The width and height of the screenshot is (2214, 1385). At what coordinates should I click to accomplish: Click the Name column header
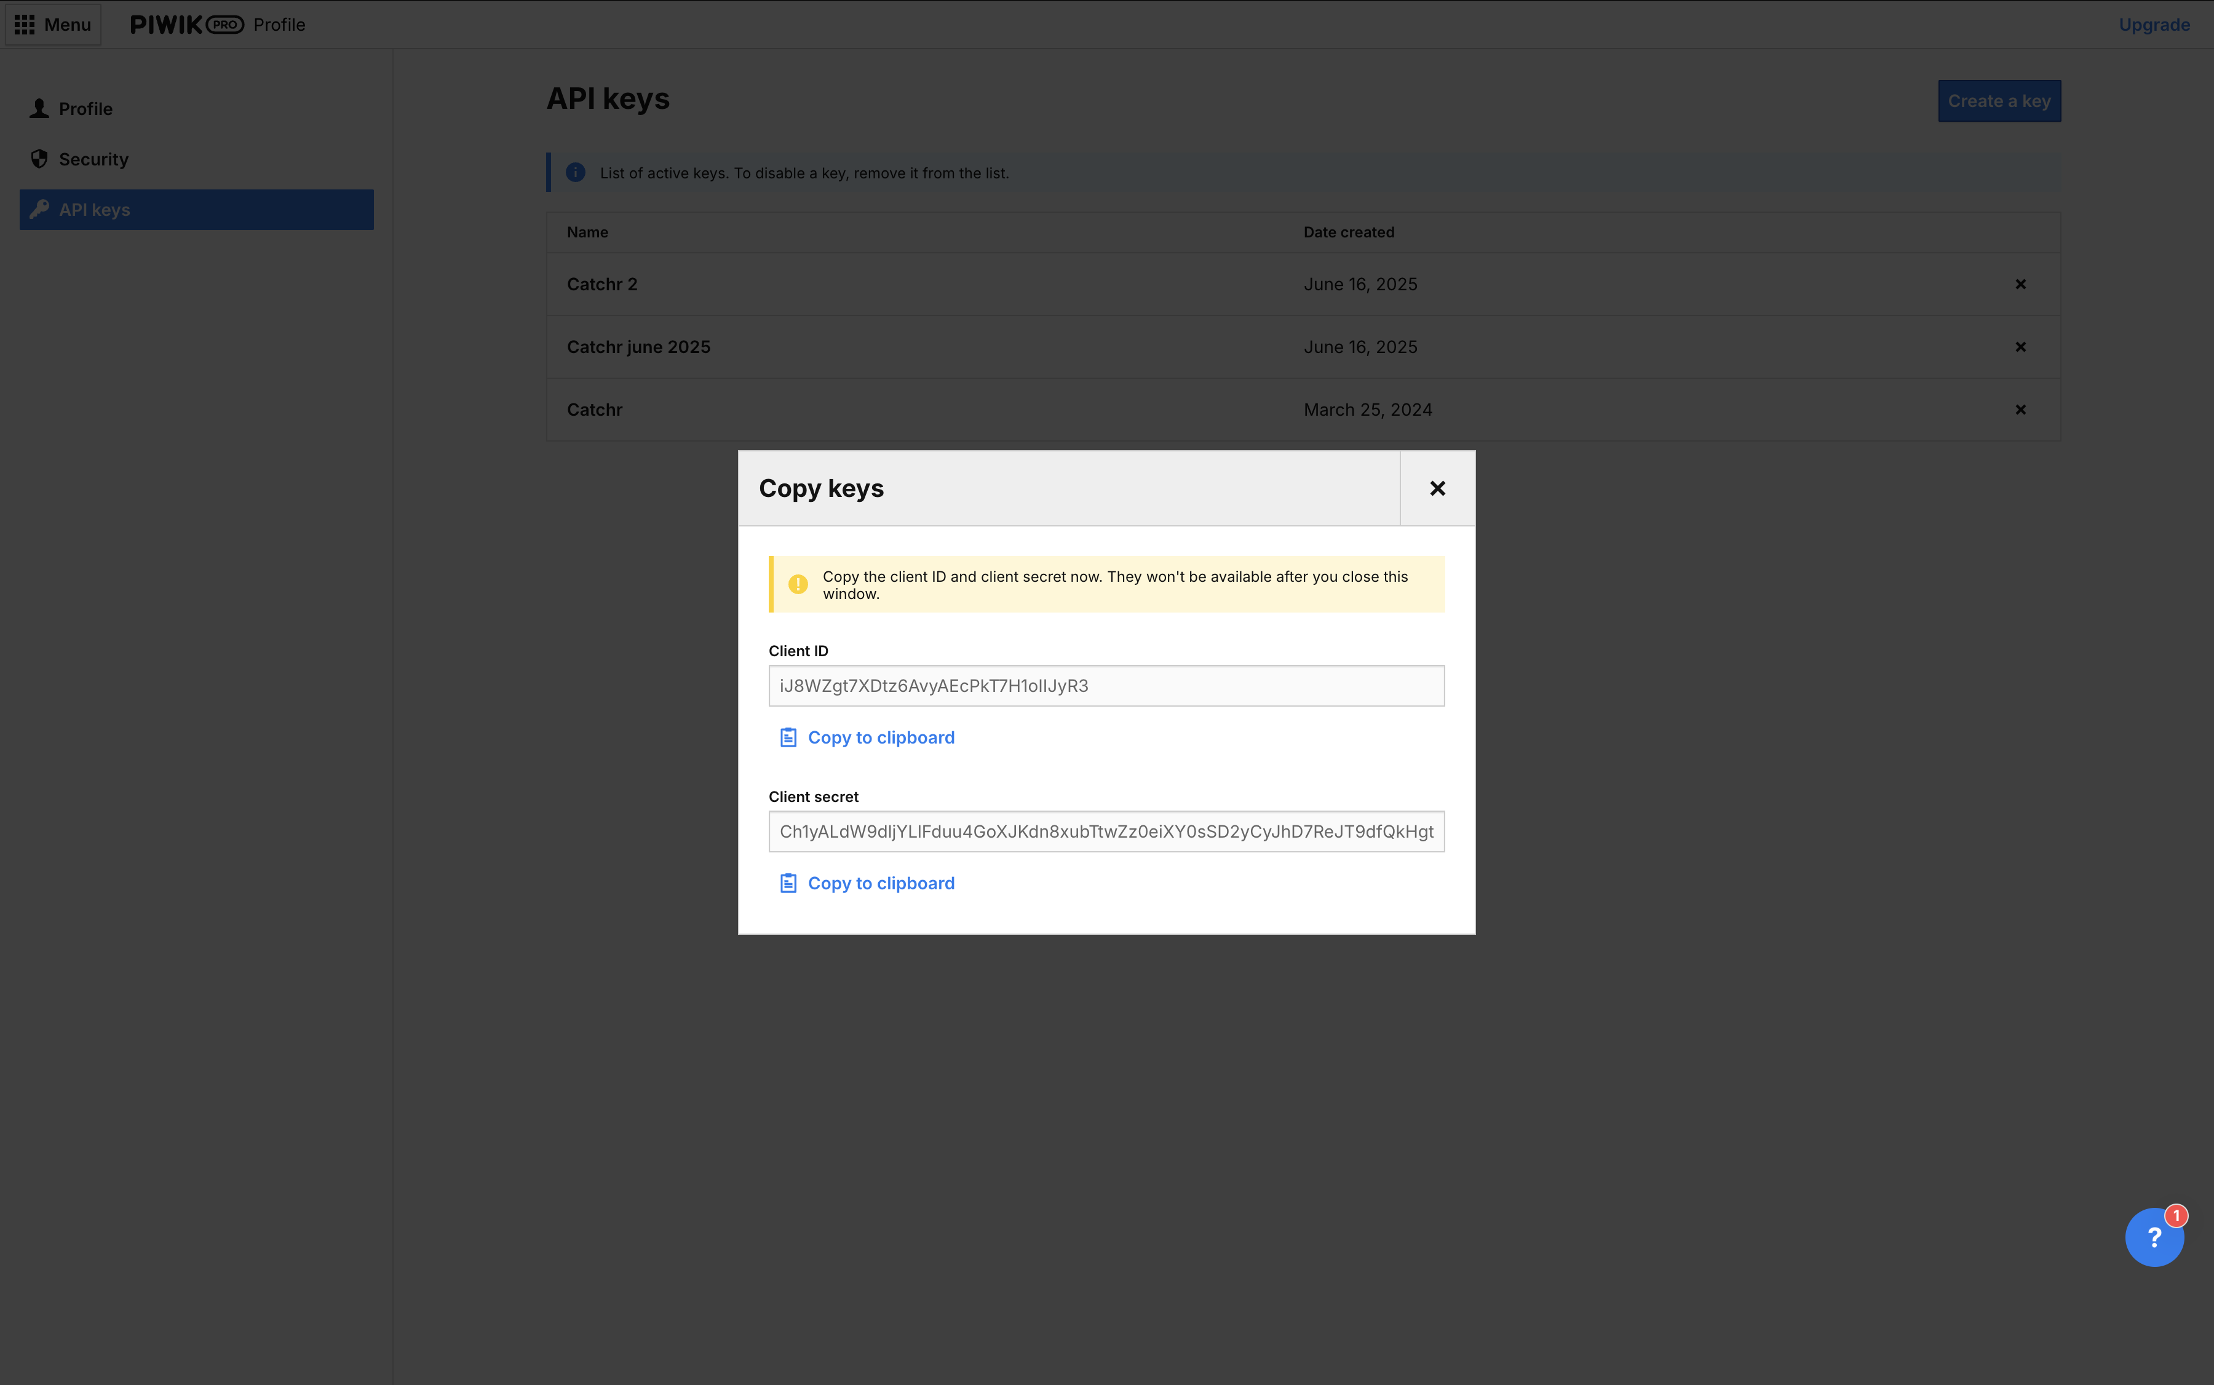(x=587, y=232)
